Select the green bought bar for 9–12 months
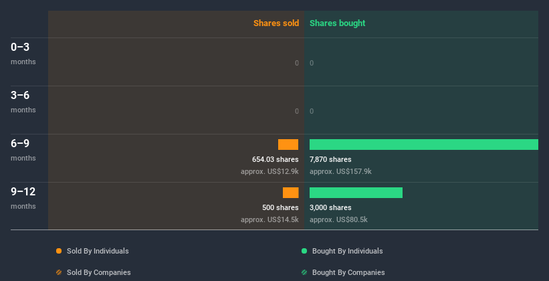The width and height of the screenshot is (549, 281). [356, 193]
